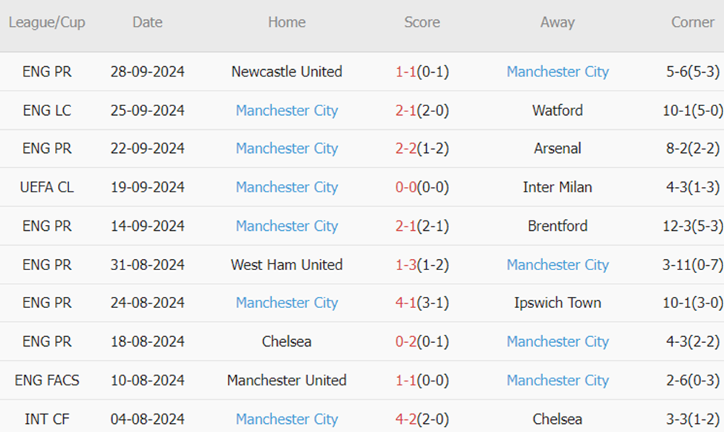
Task: Click the 0-0 score of Inter Milan match
Action: [405, 187]
